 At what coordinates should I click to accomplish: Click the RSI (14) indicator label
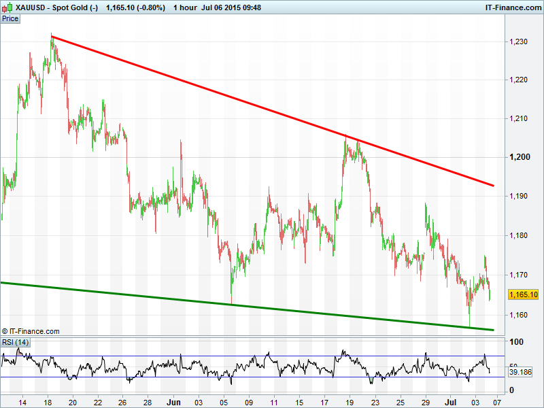pyautogui.click(x=15, y=342)
